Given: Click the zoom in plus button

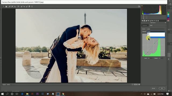Looking at the screenshot, I should 5,85.
